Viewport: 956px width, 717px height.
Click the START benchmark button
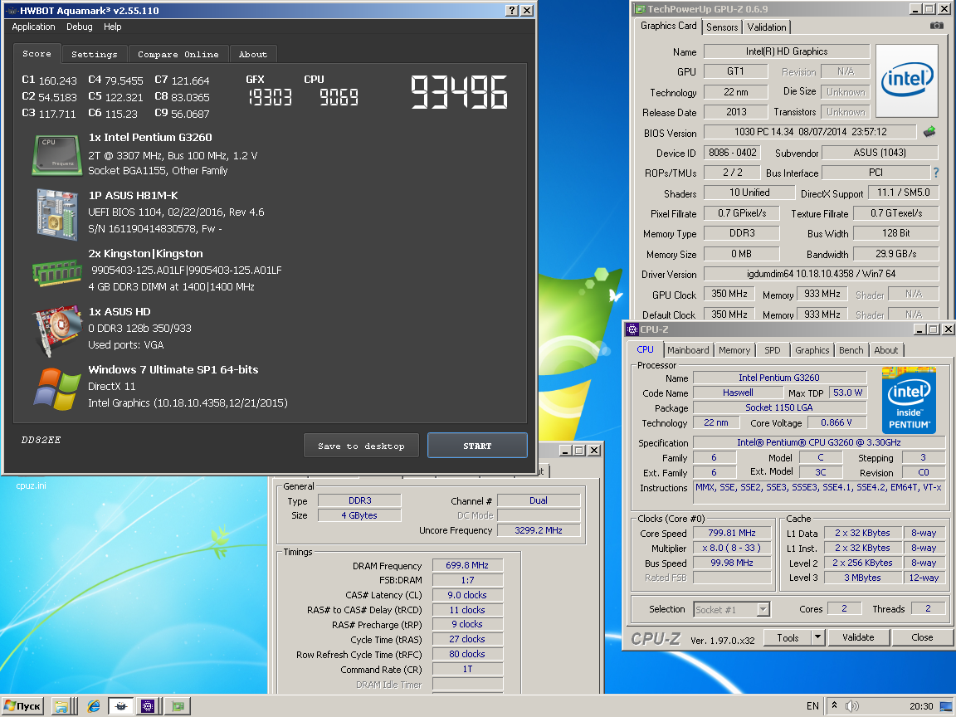click(477, 446)
